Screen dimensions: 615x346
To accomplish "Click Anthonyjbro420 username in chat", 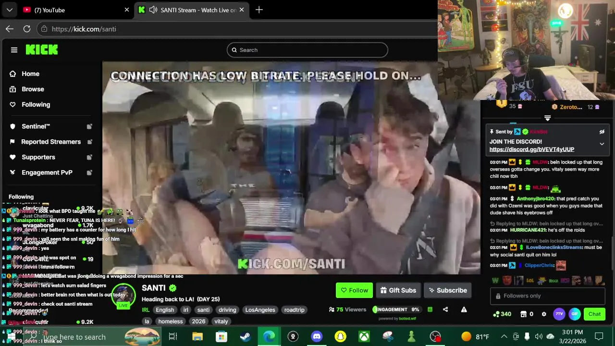I will (x=536, y=198).
